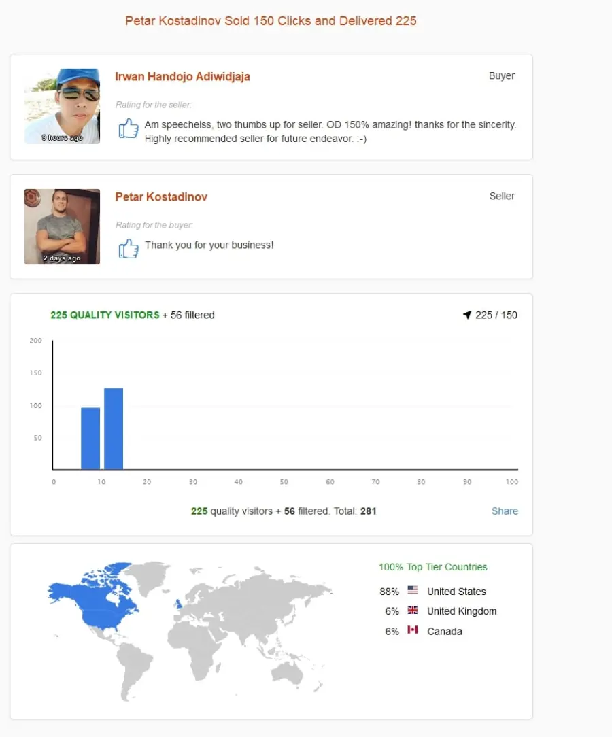612x737 pixels.
Task: Click the Canada flag icon
Action: click(413, 630)
